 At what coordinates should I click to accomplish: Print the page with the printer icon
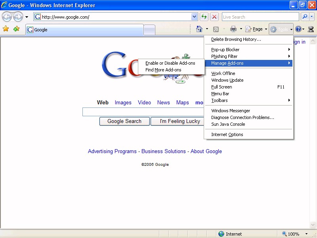tap(233, 29)
